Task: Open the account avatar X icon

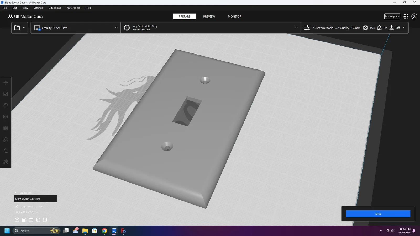Action: (x=414, y=16)
